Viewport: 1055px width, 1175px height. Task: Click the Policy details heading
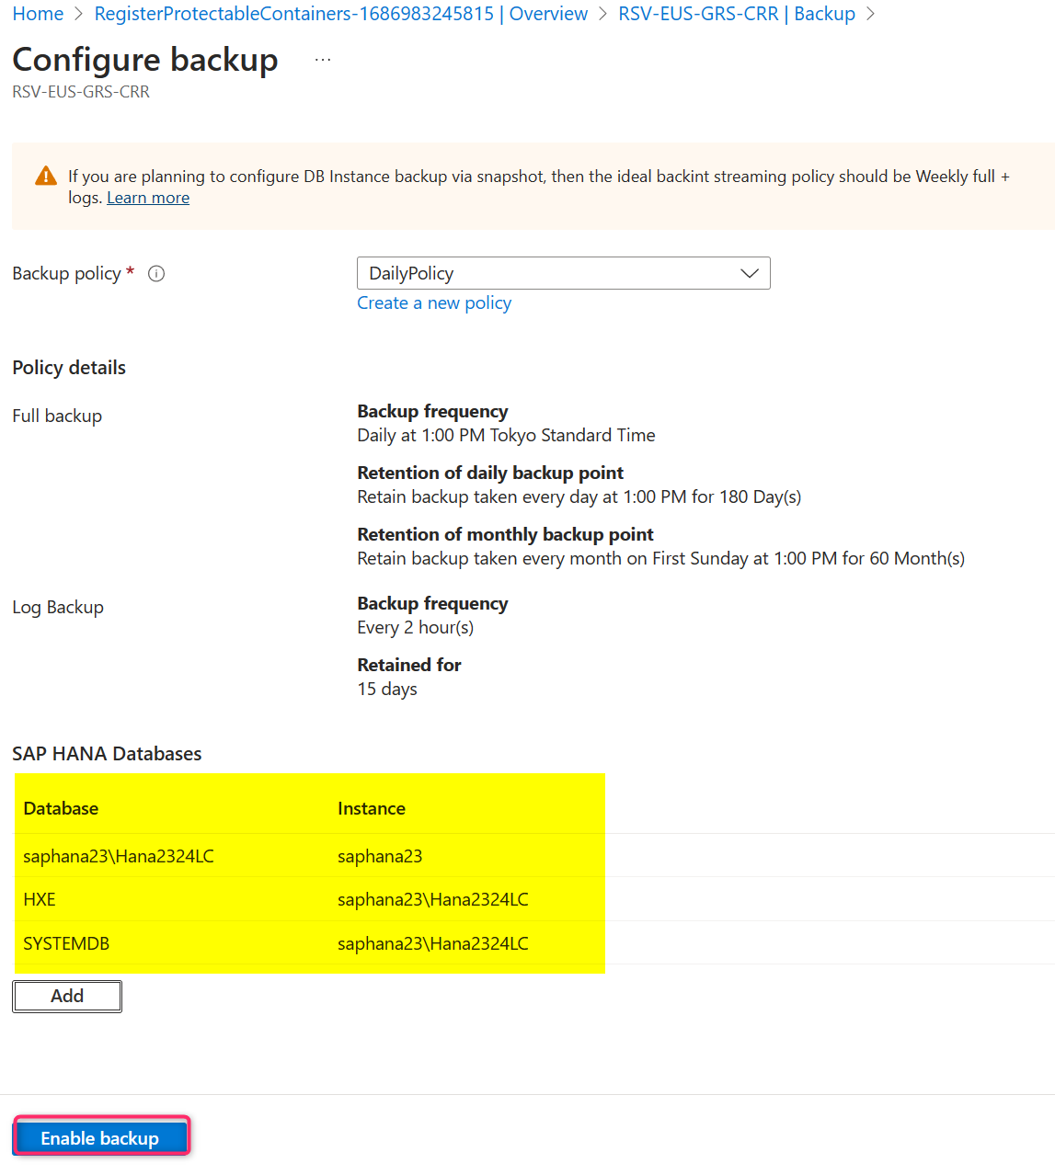[x=69, y=368]
